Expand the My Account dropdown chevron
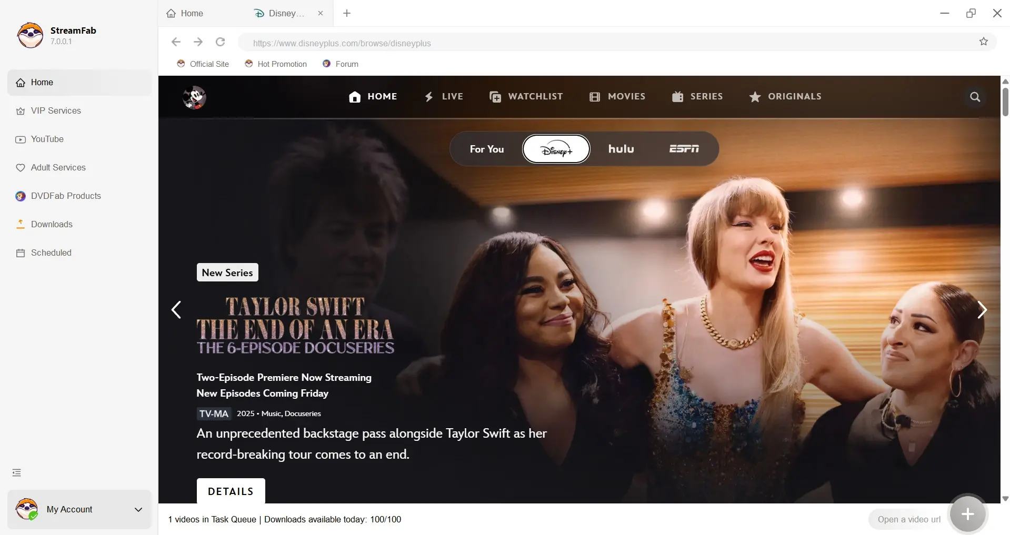Image resolution: width=1010 pixels, height=535 pixels. coord(138,509)
